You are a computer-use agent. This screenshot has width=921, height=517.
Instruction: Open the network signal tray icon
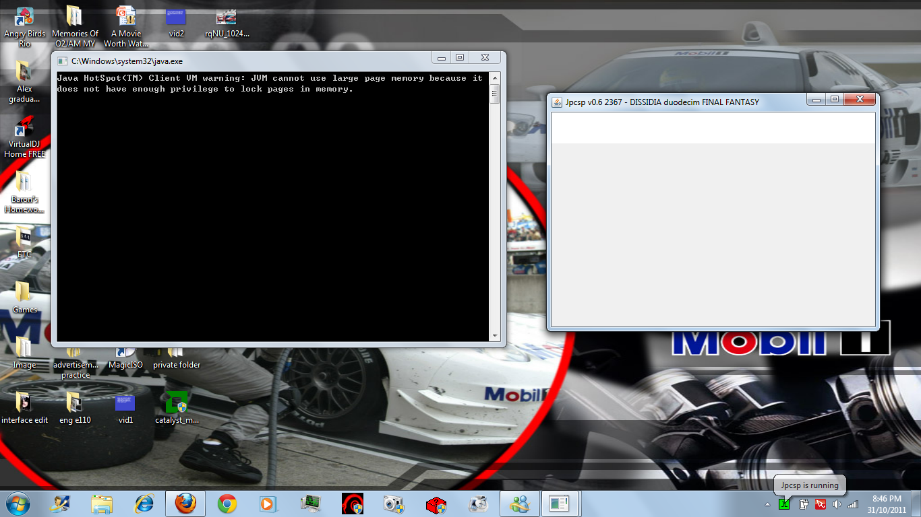(x=853, y=504)
